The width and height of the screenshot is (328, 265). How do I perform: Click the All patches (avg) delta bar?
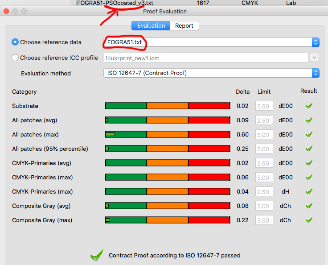coord(168,120)
